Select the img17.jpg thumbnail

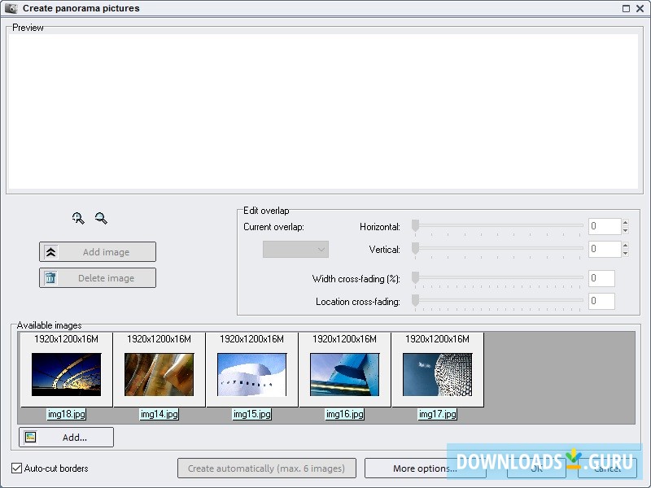(x=438, y=374)
